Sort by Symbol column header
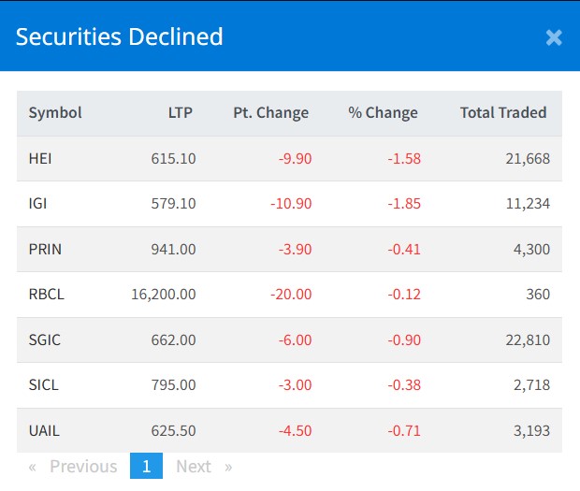 [55, 113]
